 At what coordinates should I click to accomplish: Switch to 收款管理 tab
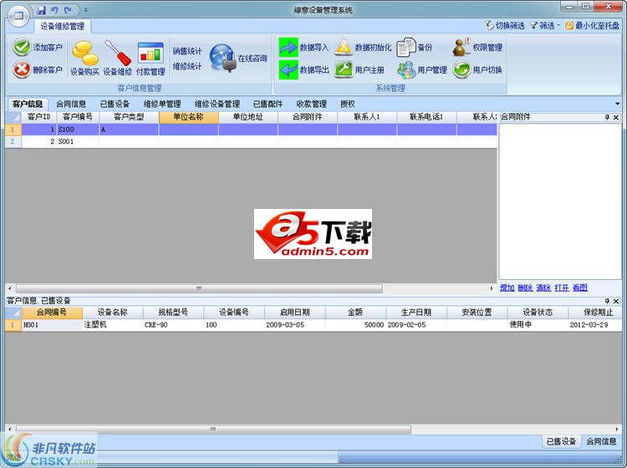(312, 104)
